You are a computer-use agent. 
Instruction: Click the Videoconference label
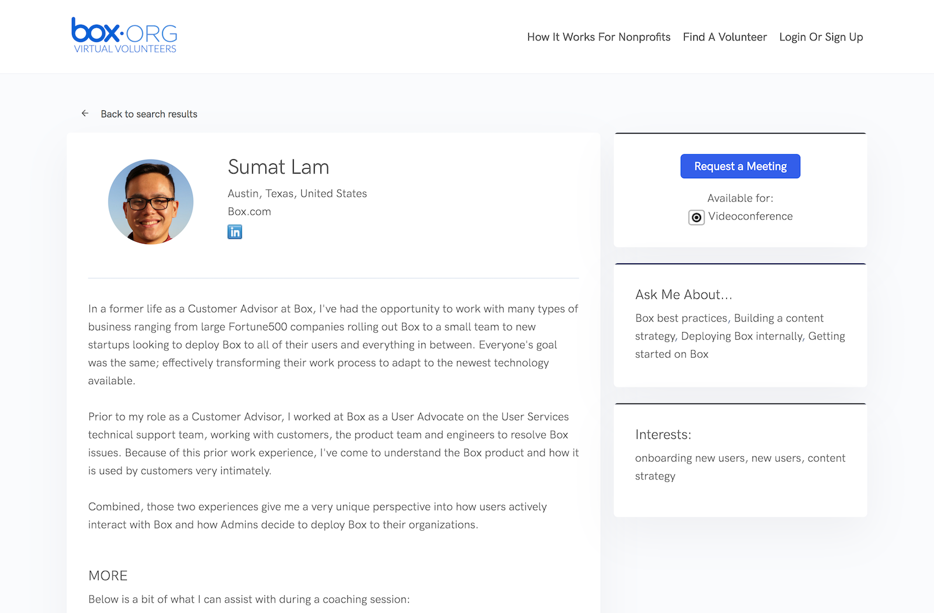pos(751,216)
